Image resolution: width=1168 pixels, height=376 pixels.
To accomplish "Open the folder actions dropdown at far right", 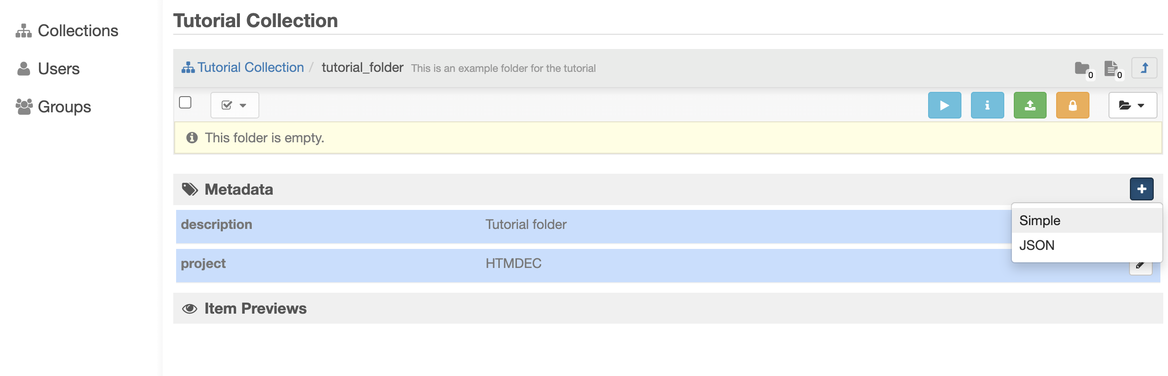I will (1132, 105).
